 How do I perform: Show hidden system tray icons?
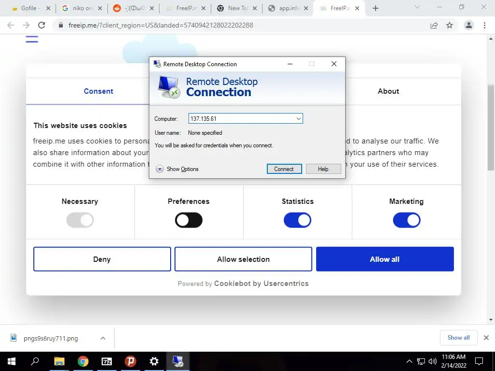[x=409, y=361]
